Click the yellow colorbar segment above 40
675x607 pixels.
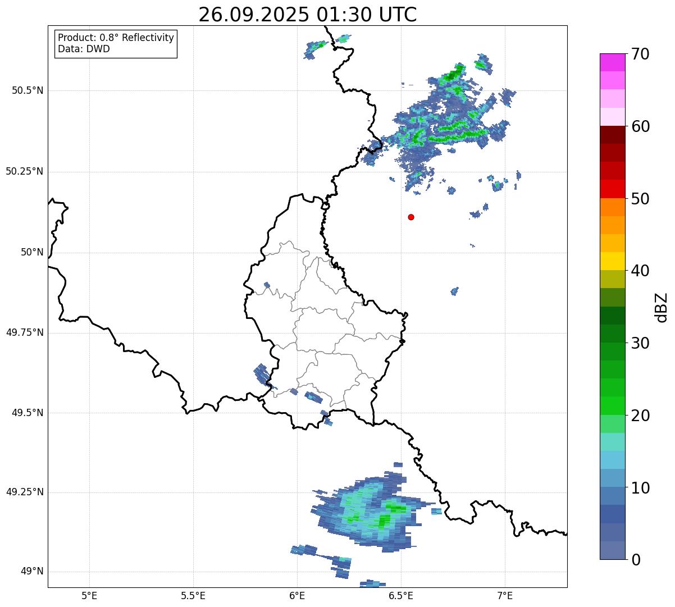[x=613, y=261]
